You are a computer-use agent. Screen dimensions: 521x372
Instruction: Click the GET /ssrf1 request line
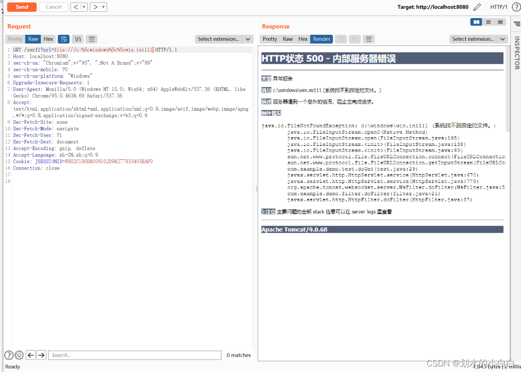pyautogui.click(x=95, y=50)
